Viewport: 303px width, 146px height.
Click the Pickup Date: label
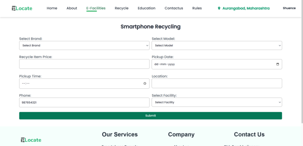(162, 57)
